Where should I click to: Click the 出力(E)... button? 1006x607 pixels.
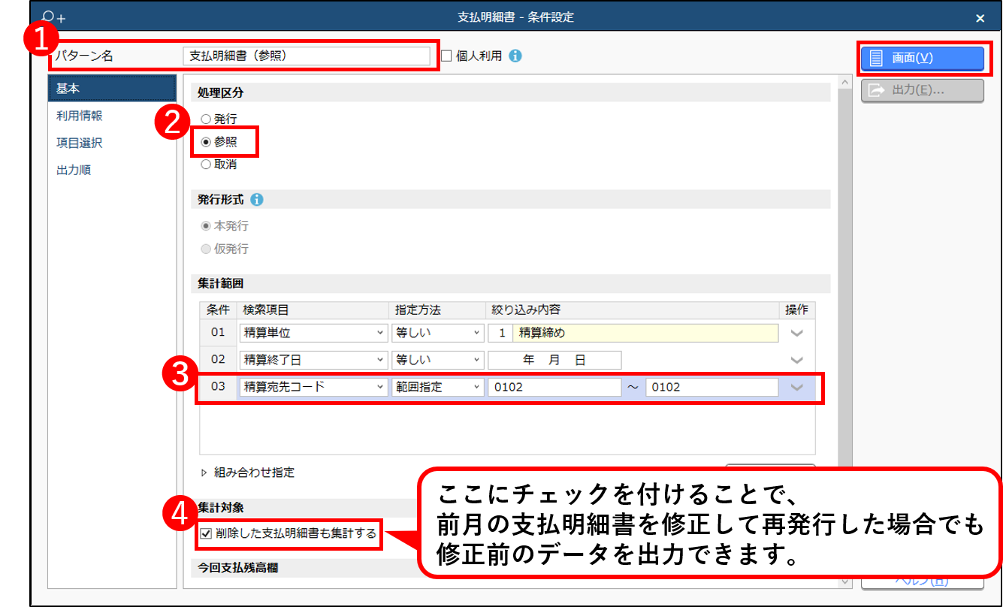[x=922, y=90]
